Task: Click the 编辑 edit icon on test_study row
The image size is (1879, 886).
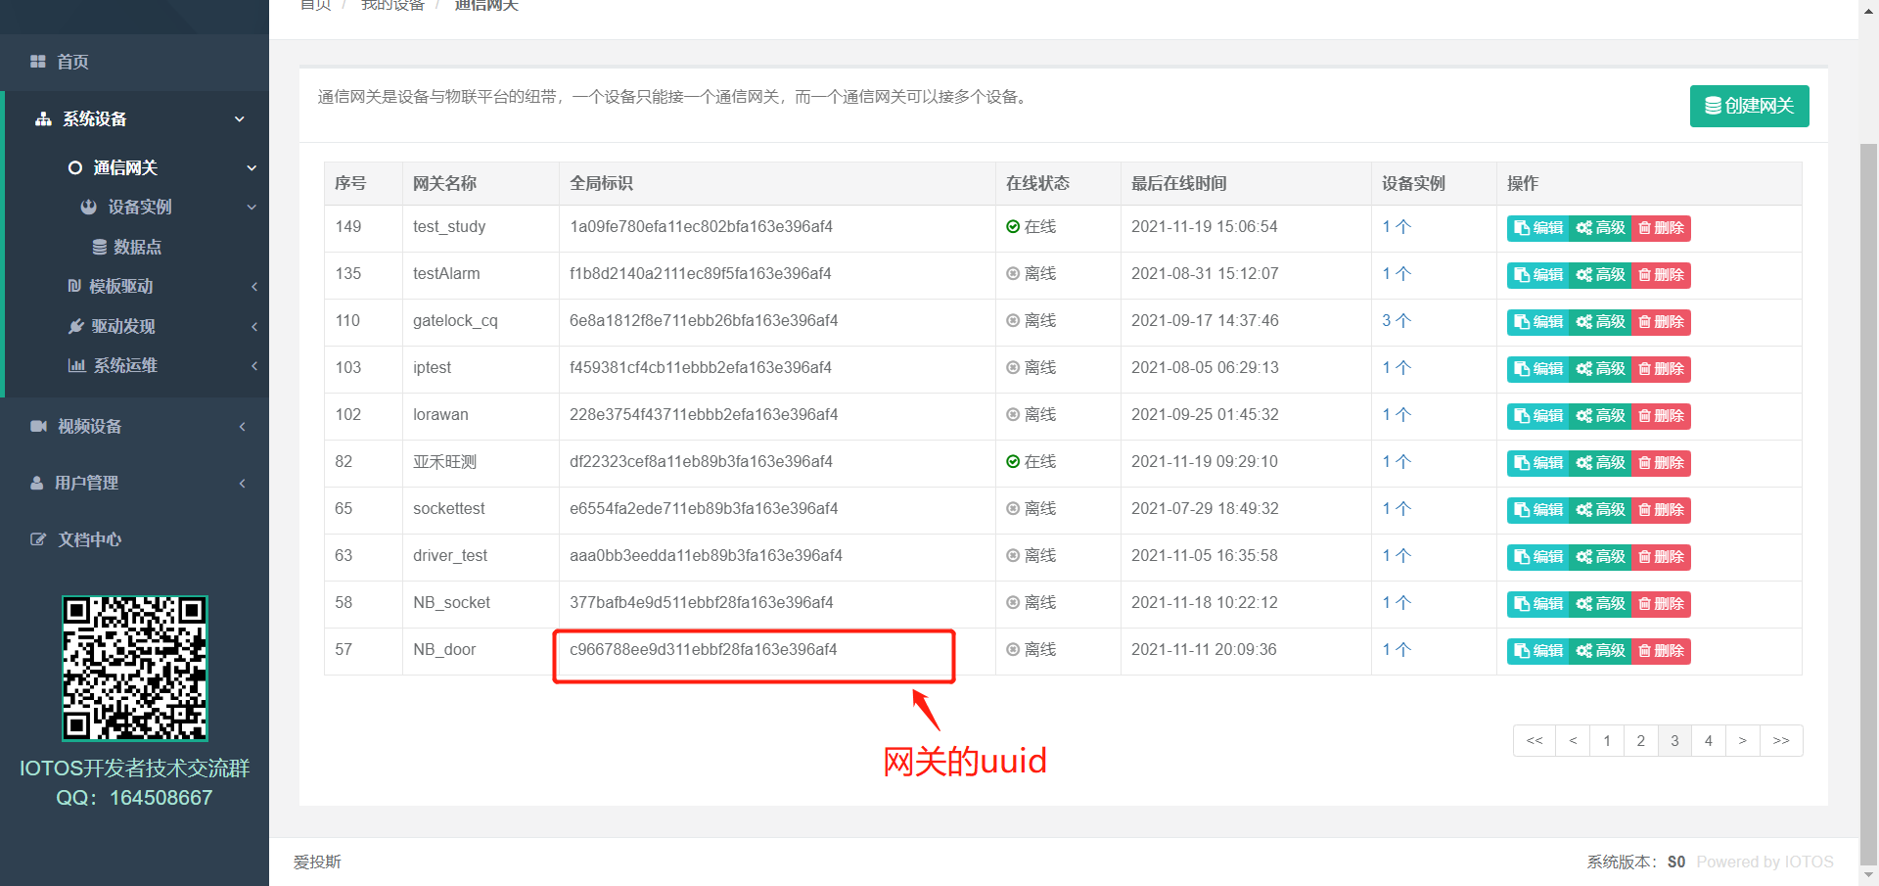Action: tap(1521, 228)
